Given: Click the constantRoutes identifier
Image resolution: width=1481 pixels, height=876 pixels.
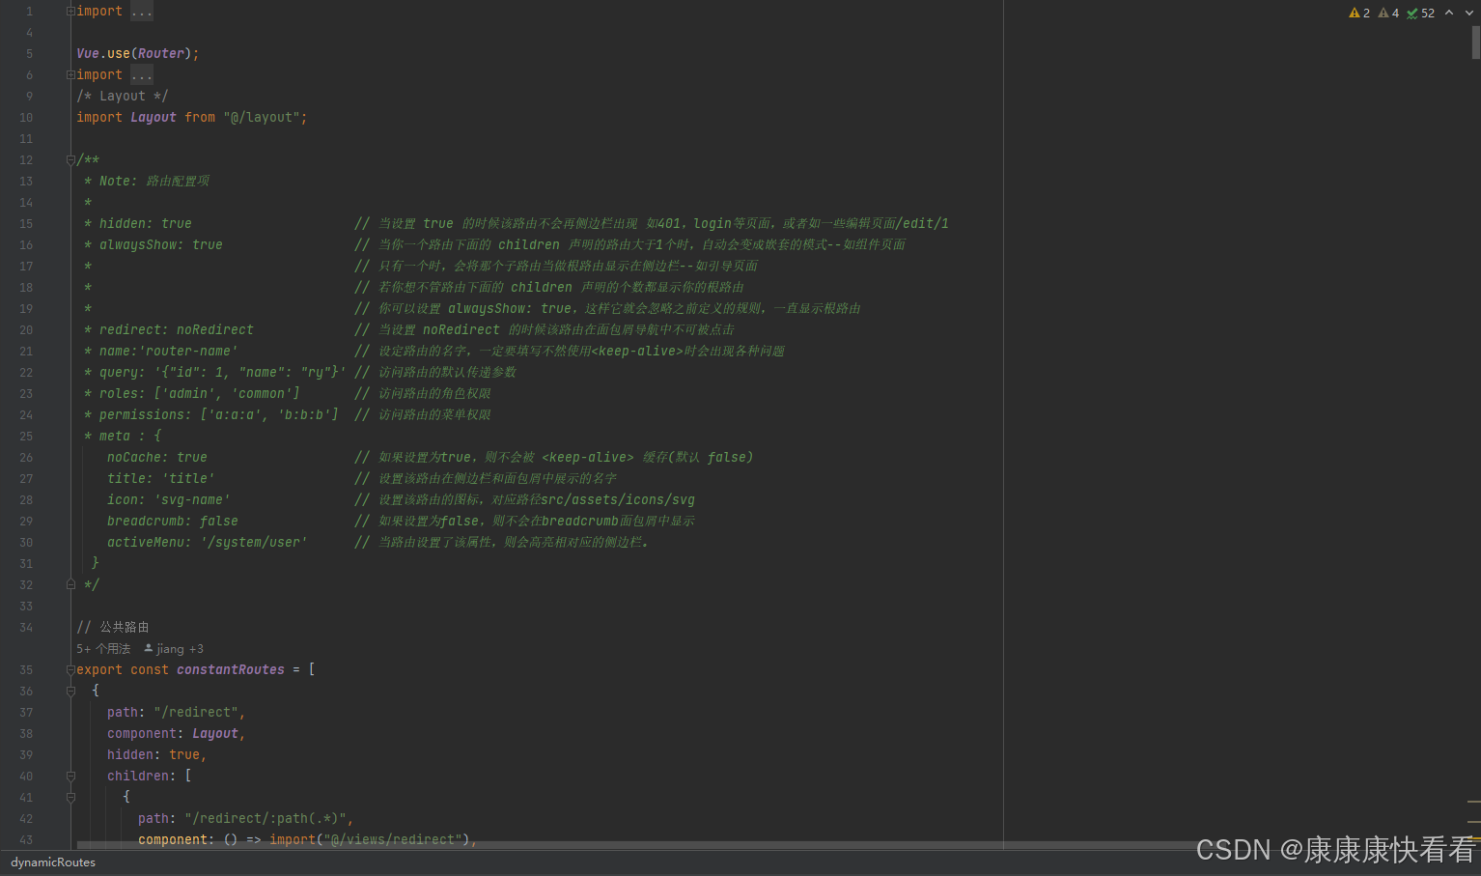Looking at the screenshot, I should point(231,670).
